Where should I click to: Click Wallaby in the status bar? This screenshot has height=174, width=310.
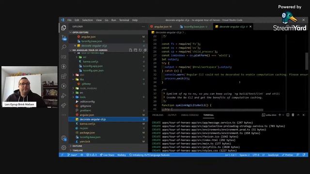(x=122, y=155)
